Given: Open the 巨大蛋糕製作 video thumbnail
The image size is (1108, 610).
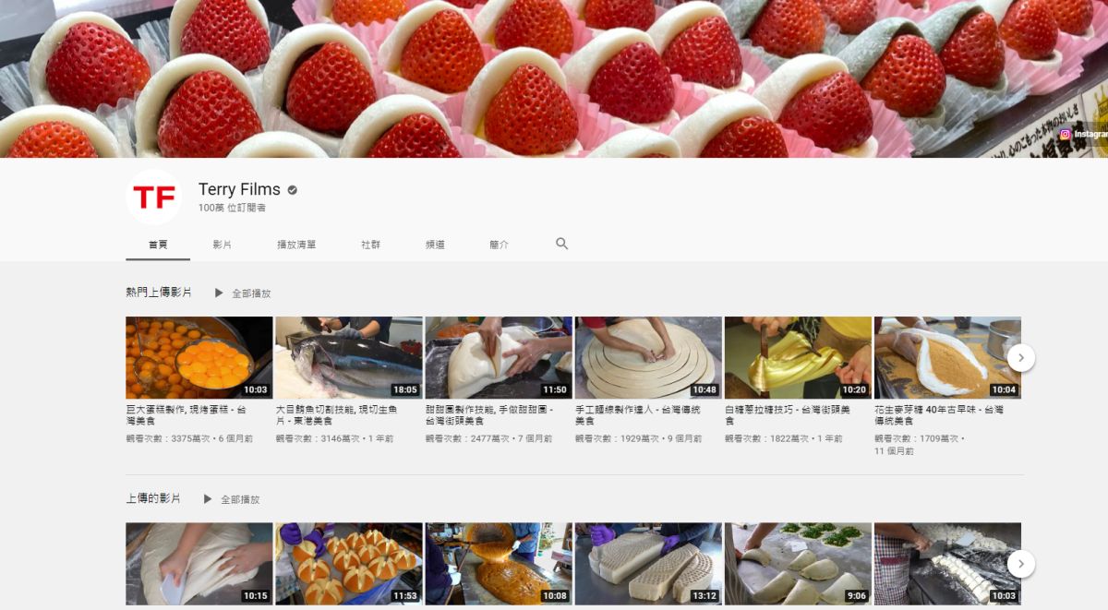Looking at the screenshot, I should pyautogui.click(x=199, y=358).
